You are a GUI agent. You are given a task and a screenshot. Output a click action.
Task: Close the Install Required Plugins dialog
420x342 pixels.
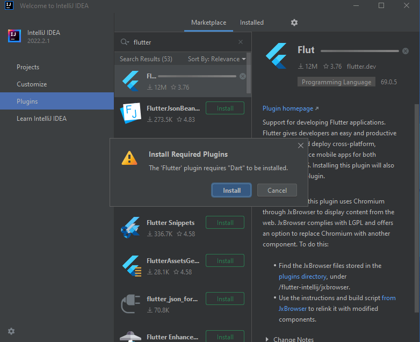coord(301,145)
